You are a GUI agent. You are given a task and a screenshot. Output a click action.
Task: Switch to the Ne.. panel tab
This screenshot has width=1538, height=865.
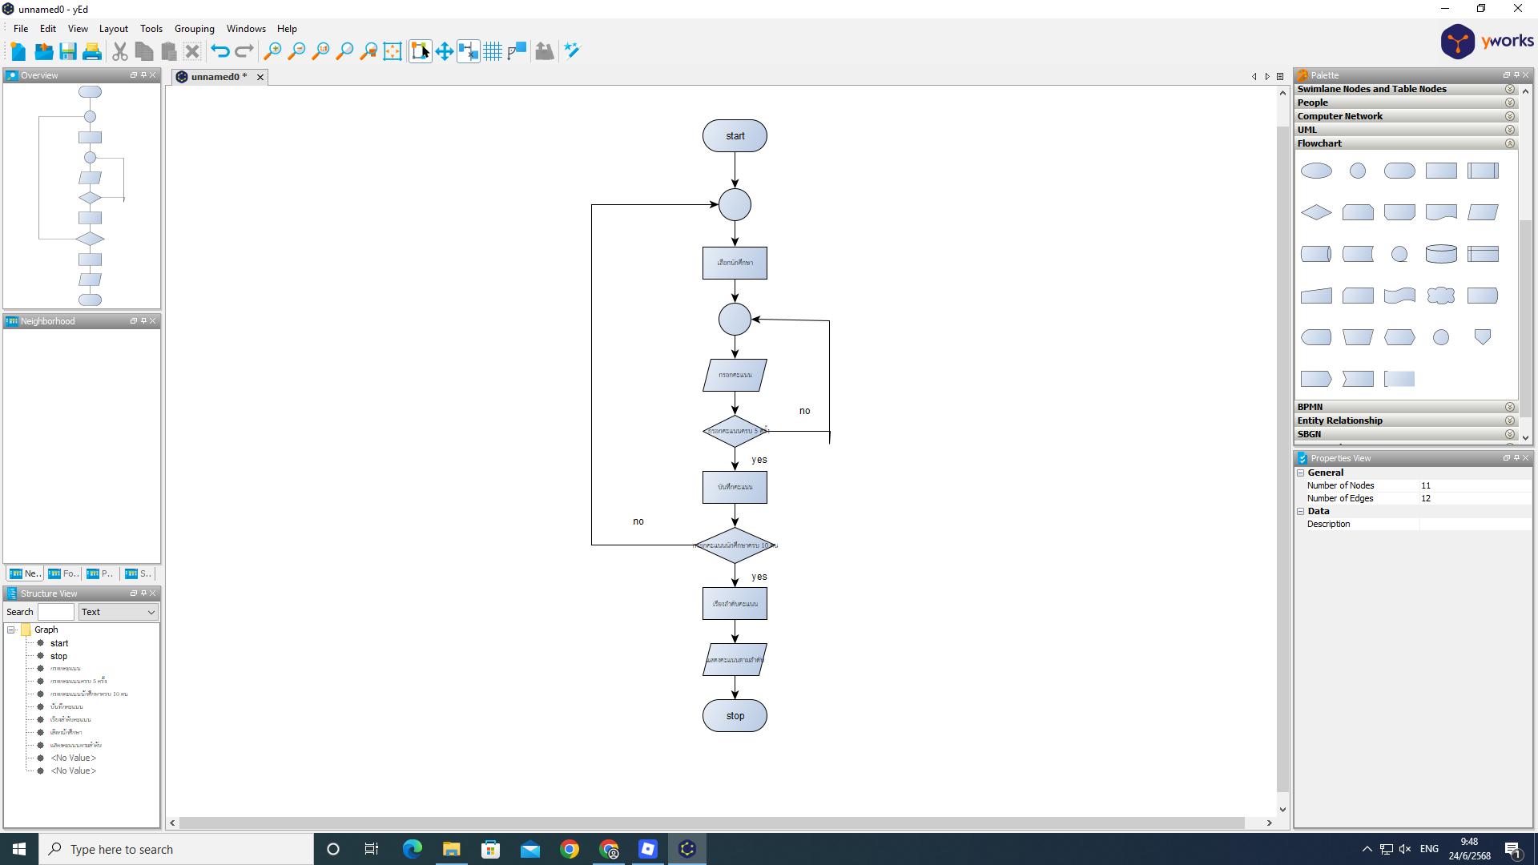(25, 573)
